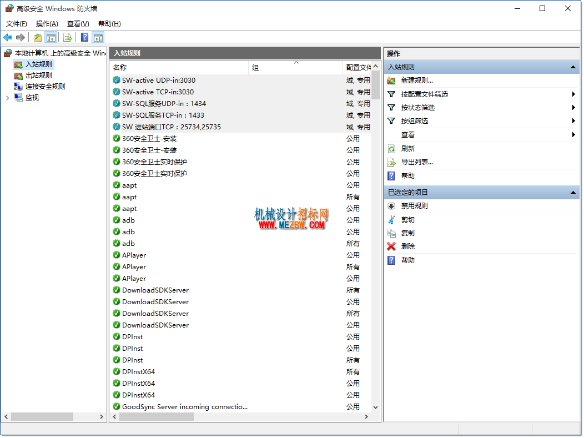Click the 禁用规则 action link

point(414,206)
